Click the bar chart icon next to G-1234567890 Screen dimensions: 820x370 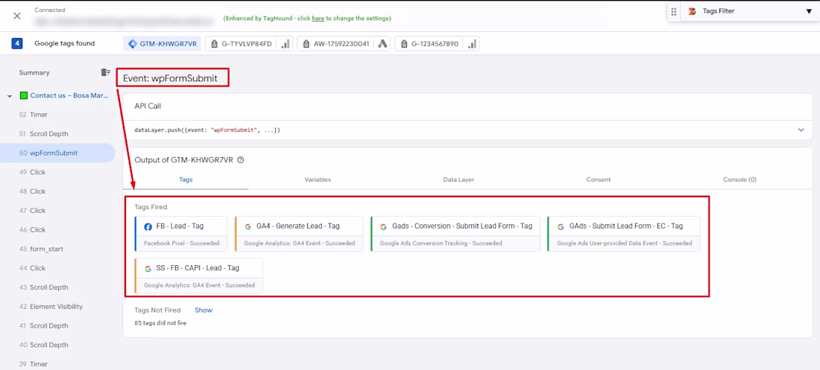pos(471,44)
